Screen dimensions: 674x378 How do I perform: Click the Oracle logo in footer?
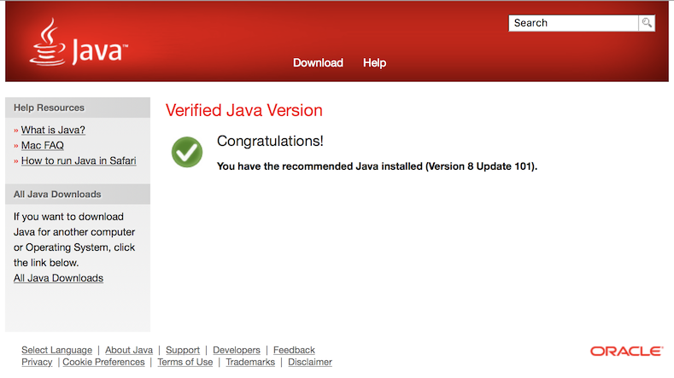626,352
